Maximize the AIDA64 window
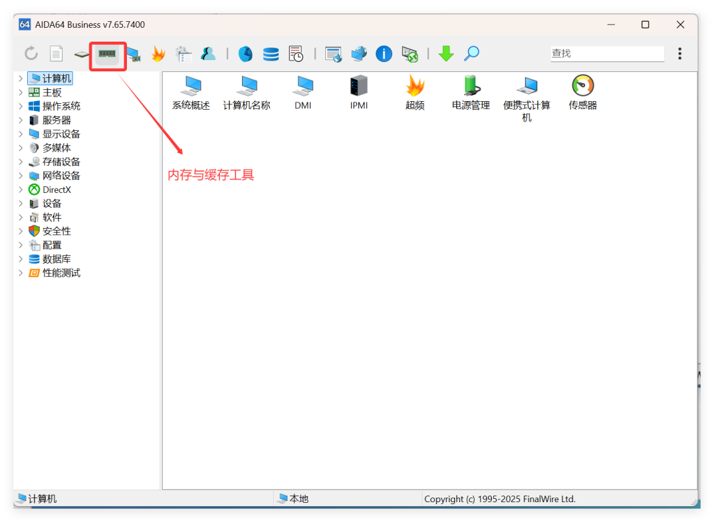The height and width of the screenshot is (522, 714). (645, 24)
